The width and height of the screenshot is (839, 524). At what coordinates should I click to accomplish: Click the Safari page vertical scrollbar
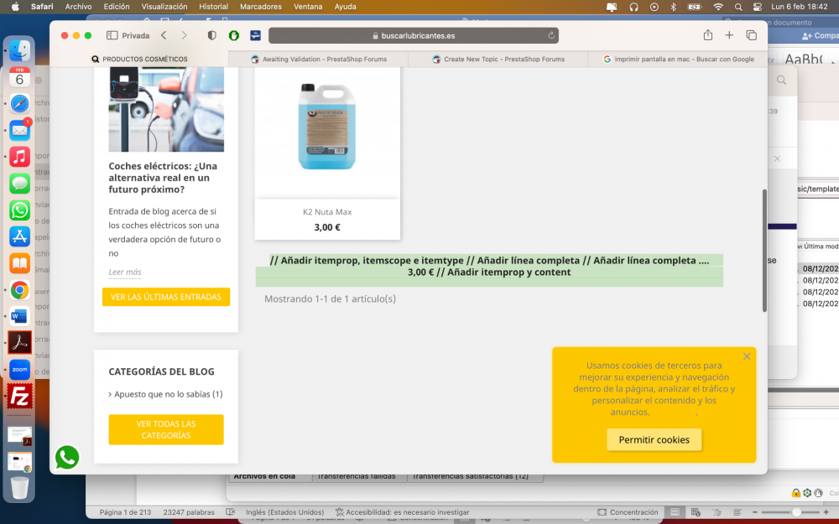[x=764, y=250]
